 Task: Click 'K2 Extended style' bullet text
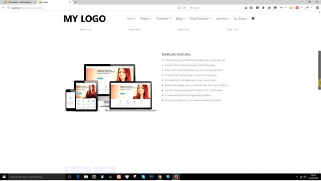pyautogui.click(x=188, y=95)
